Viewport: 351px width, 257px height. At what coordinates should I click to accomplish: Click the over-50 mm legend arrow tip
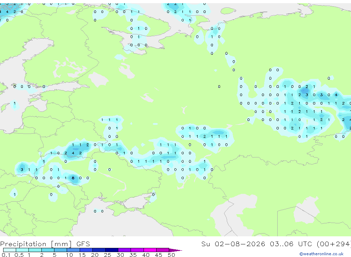click(x=175, y=250)
